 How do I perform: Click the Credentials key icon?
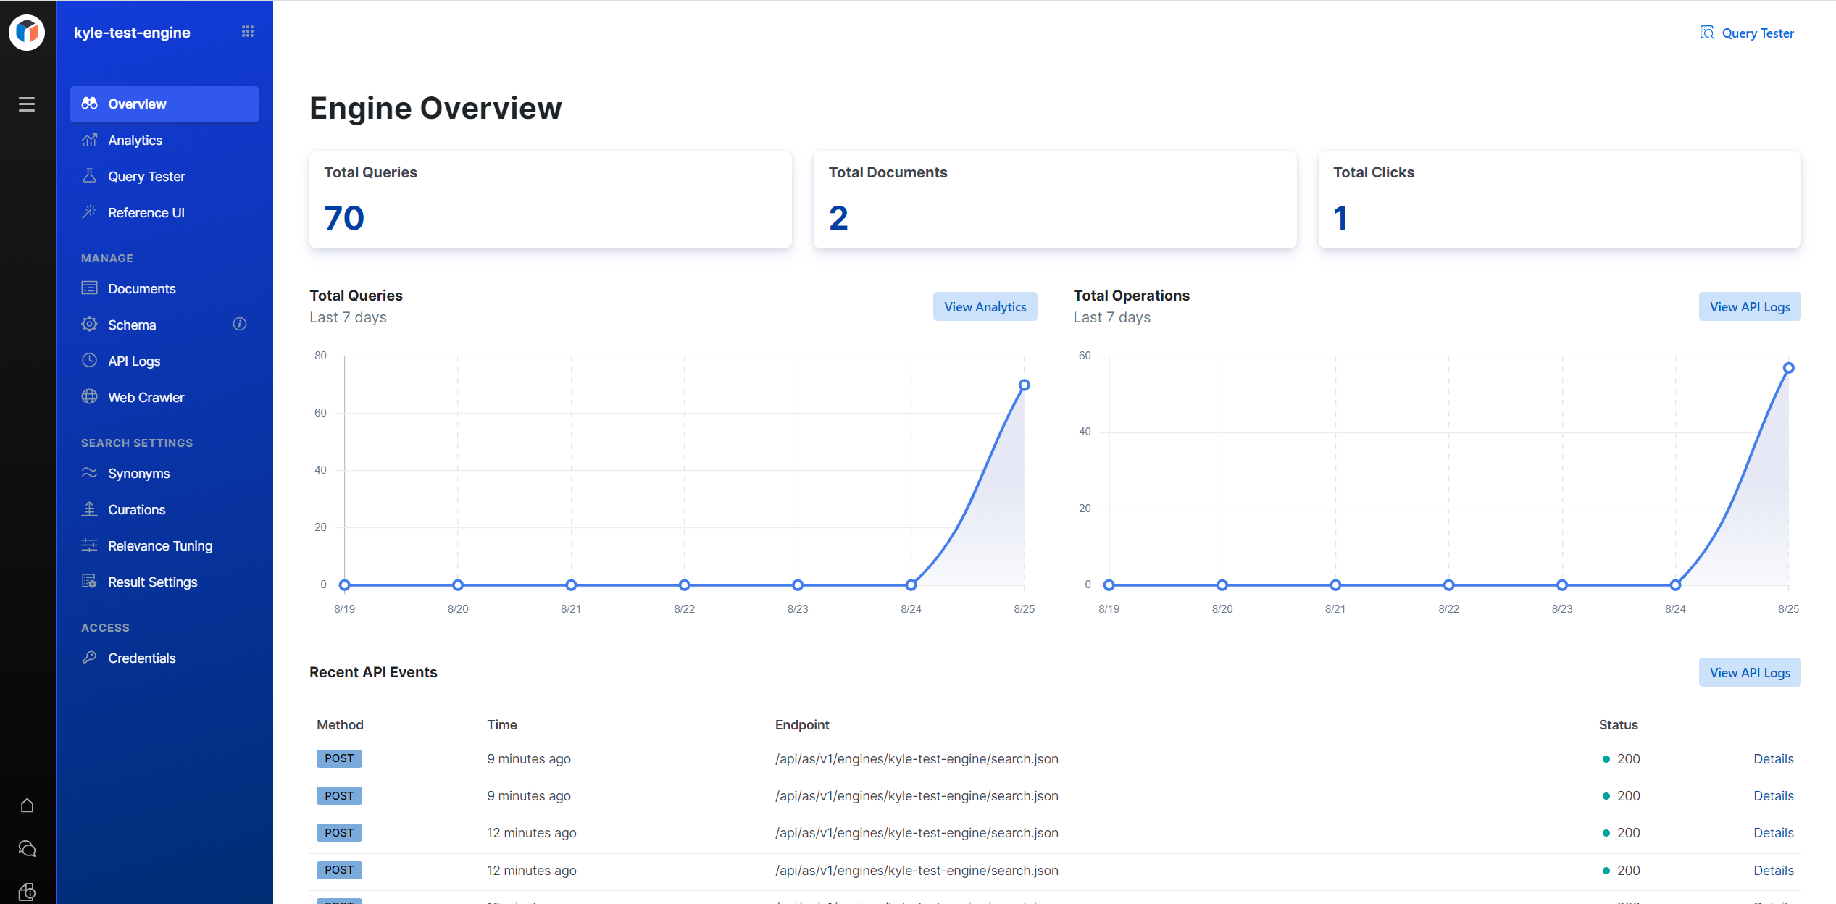click(89, 657)
